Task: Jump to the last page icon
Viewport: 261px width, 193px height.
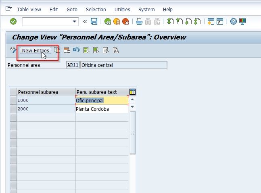Action: coord(197,21)
